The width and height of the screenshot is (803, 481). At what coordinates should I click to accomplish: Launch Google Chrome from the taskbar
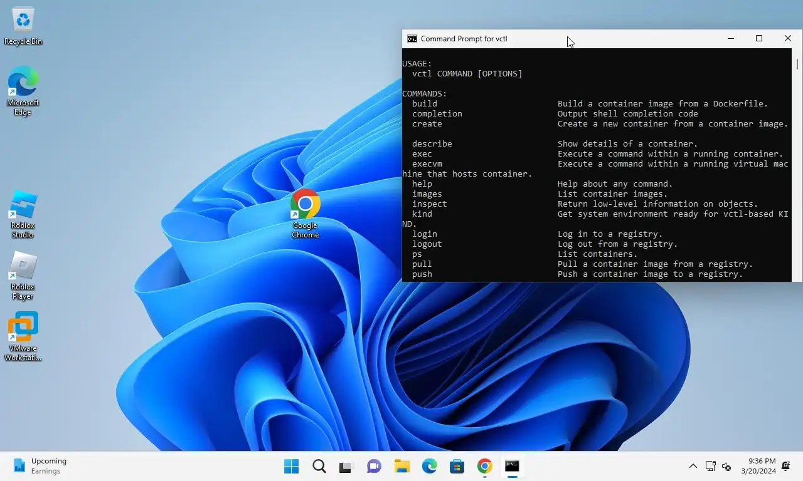[x=484, y=466]
